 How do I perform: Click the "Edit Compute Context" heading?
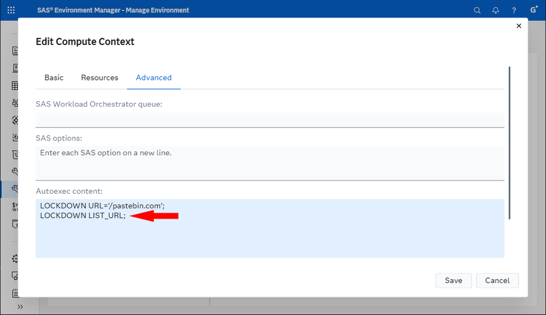[x=85, y=42]
